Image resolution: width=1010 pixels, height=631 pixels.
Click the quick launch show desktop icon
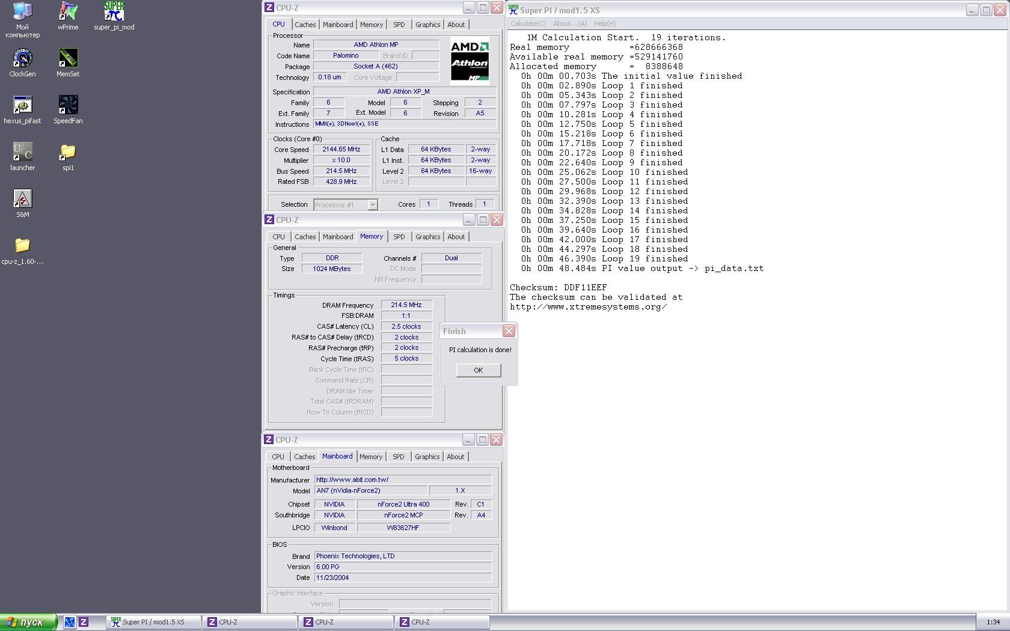pos(70,622)
